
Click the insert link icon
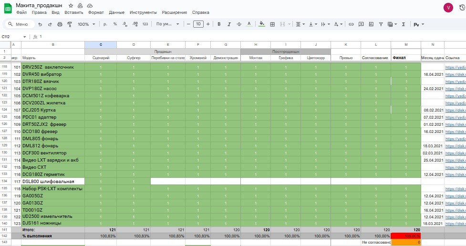click(351, 24)
